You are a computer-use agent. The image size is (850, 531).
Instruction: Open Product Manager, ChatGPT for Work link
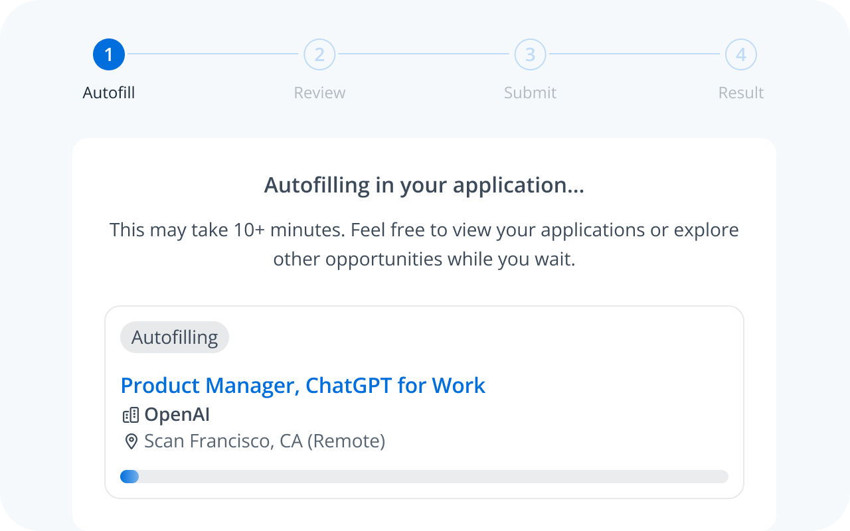point(303,385)
